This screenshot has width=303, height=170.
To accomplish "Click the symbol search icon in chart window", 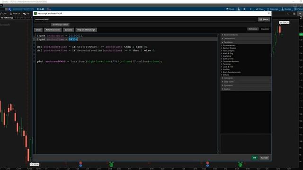I will [9, 9].
